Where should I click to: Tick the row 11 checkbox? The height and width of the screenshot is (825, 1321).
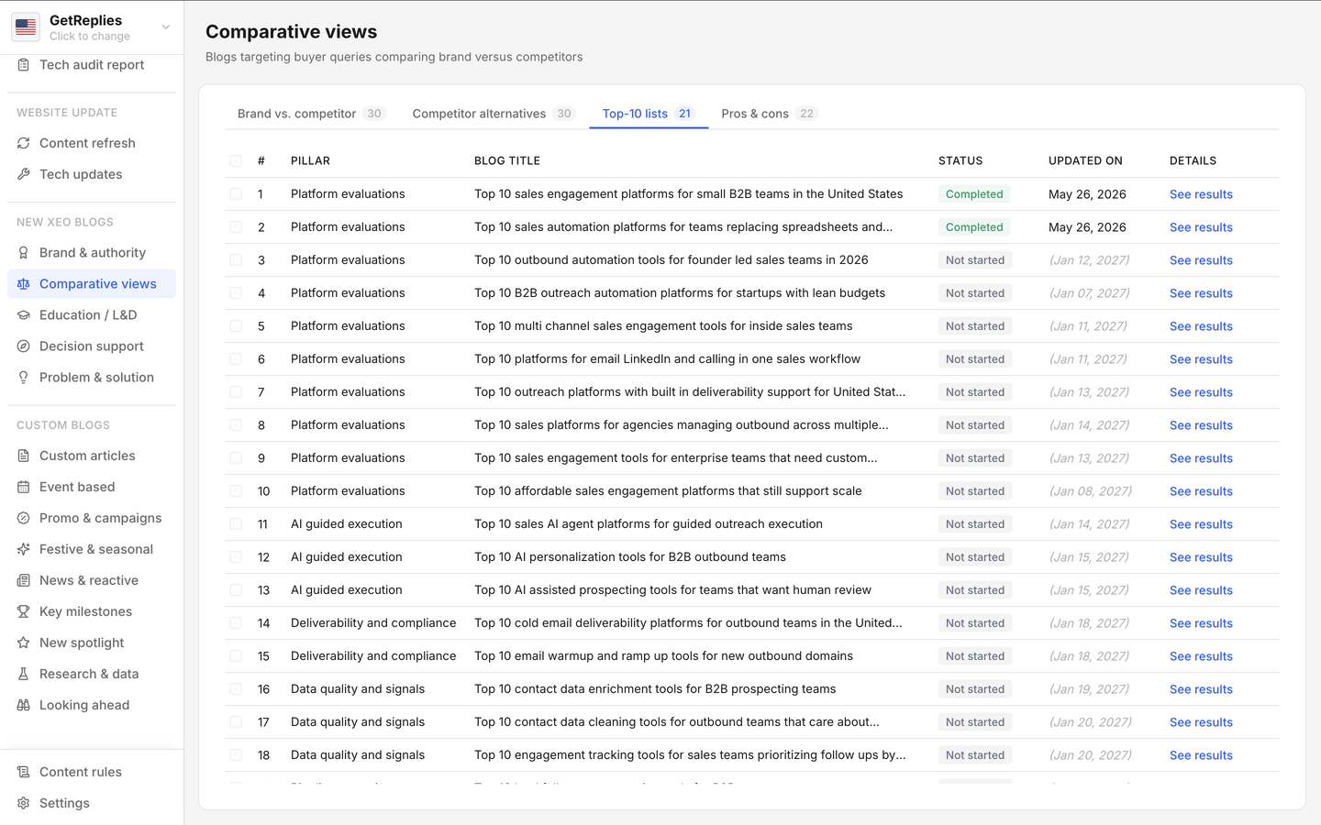coord(236,524)
